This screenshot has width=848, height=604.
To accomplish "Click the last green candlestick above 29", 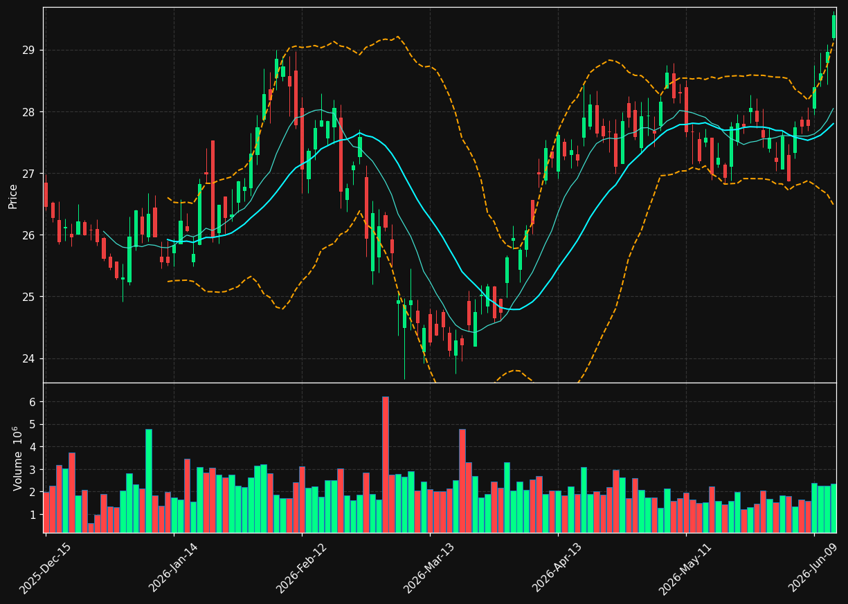I will tap(833, 26).
